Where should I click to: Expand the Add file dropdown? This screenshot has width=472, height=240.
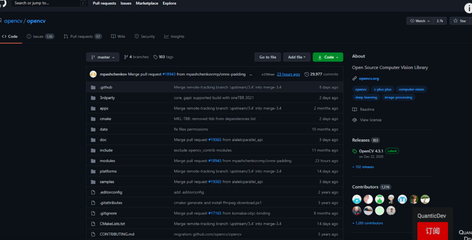tap(297, 57)
